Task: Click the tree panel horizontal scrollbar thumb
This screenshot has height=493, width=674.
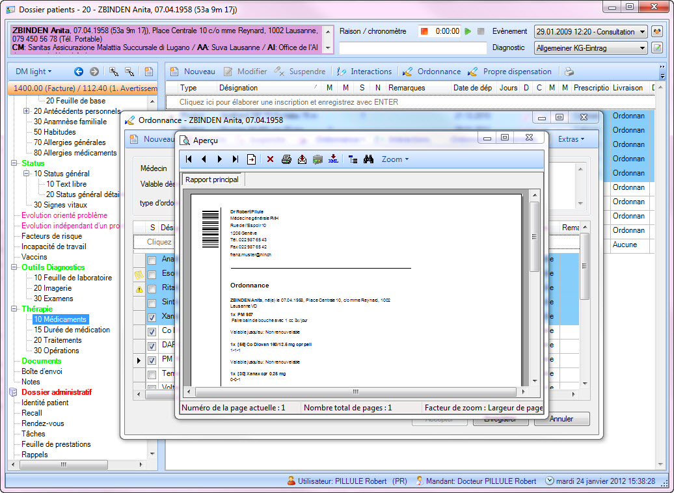Action: [64, 464]
